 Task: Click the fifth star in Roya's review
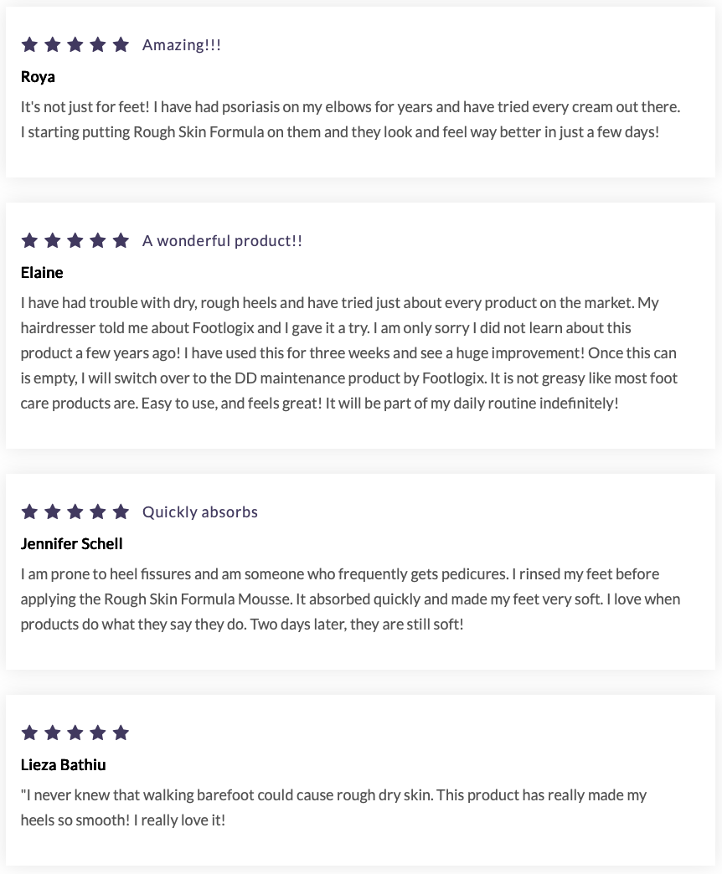tap(121, 44)
